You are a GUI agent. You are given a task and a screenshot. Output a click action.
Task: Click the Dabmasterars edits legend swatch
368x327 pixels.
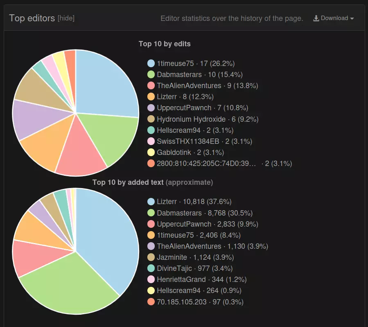coord(151,75)
